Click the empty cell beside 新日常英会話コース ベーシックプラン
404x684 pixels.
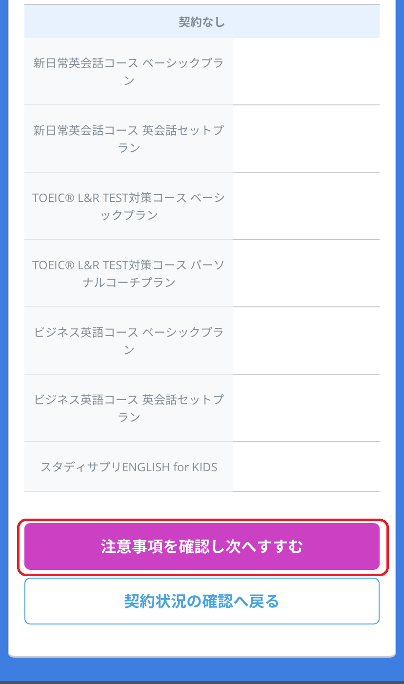(x=306, y=71)
